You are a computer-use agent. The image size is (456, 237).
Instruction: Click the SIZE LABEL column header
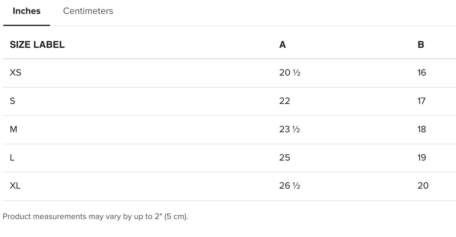tap(37, 45)
